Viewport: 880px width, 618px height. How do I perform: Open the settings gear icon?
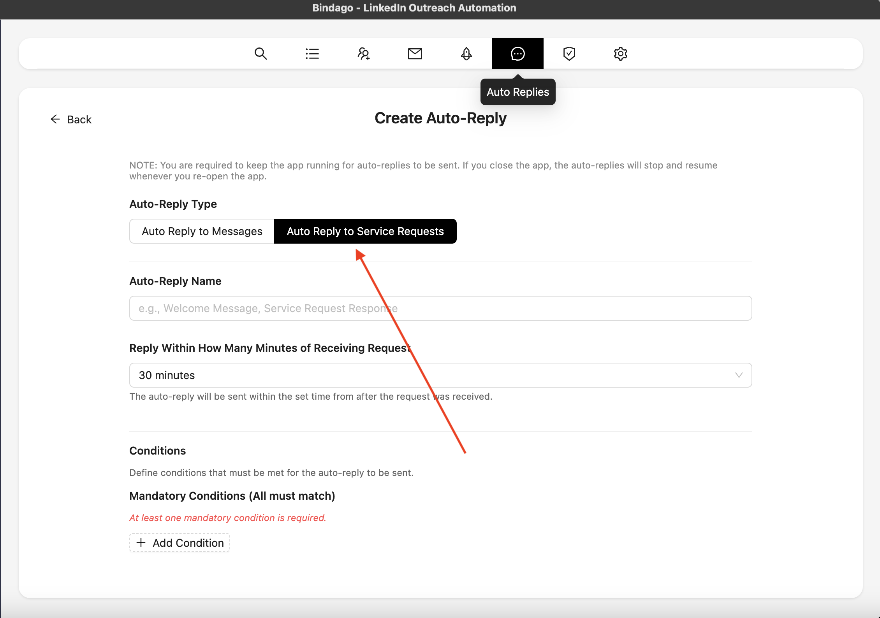tap(620, 54)
